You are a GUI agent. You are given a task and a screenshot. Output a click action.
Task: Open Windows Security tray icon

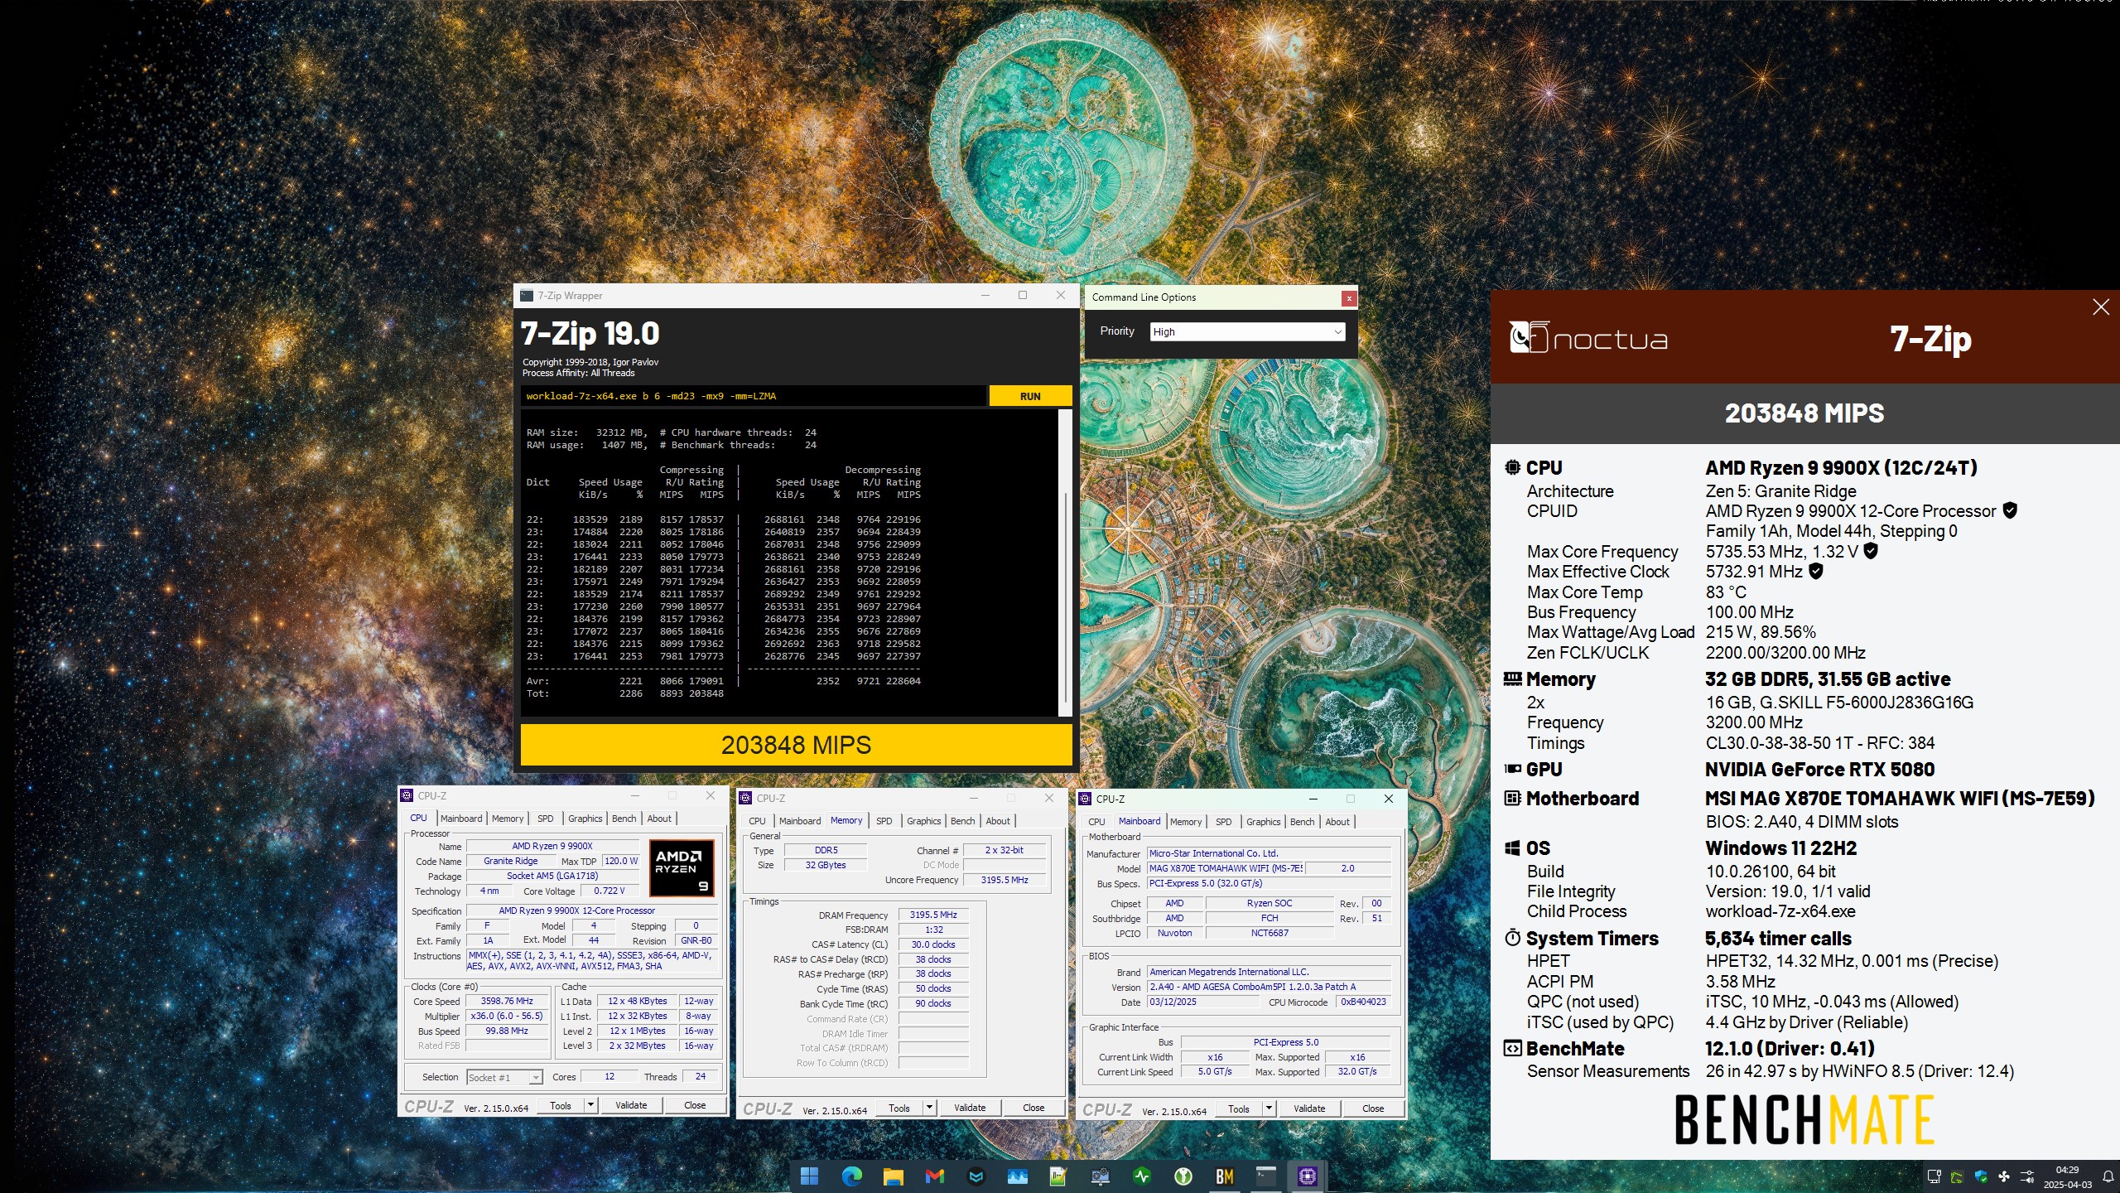(1981, 1176)
